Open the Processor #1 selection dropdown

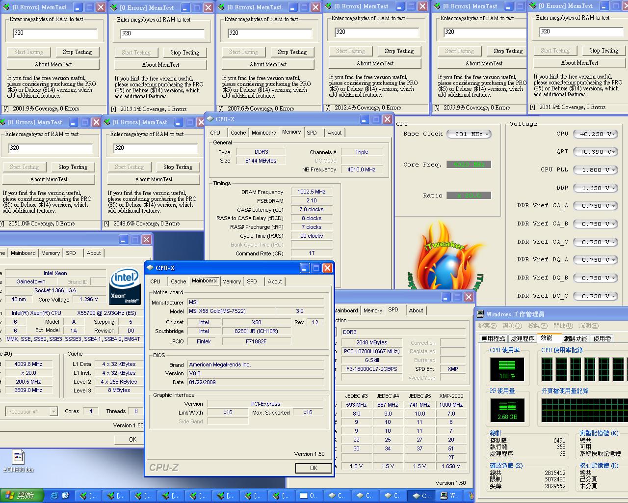(31, 412)
